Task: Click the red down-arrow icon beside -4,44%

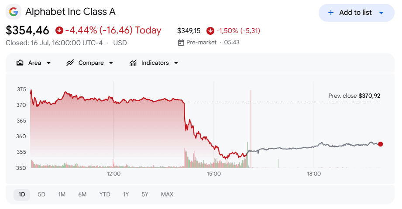Action: pos(59,30)
